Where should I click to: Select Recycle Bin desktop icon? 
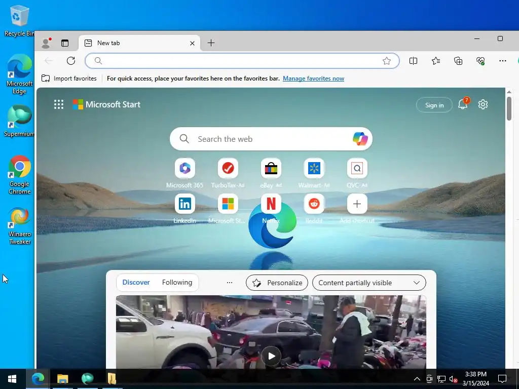click(x=19, y=20)
